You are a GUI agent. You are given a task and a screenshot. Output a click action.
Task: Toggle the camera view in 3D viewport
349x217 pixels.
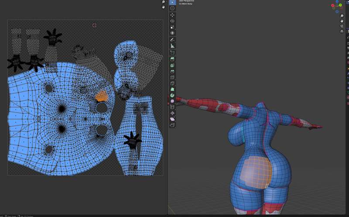342,26
